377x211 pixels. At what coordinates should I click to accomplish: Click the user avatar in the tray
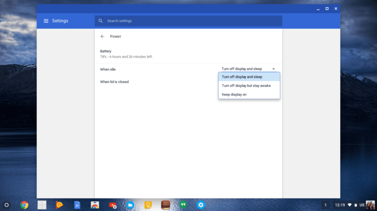tap(370, 204)
